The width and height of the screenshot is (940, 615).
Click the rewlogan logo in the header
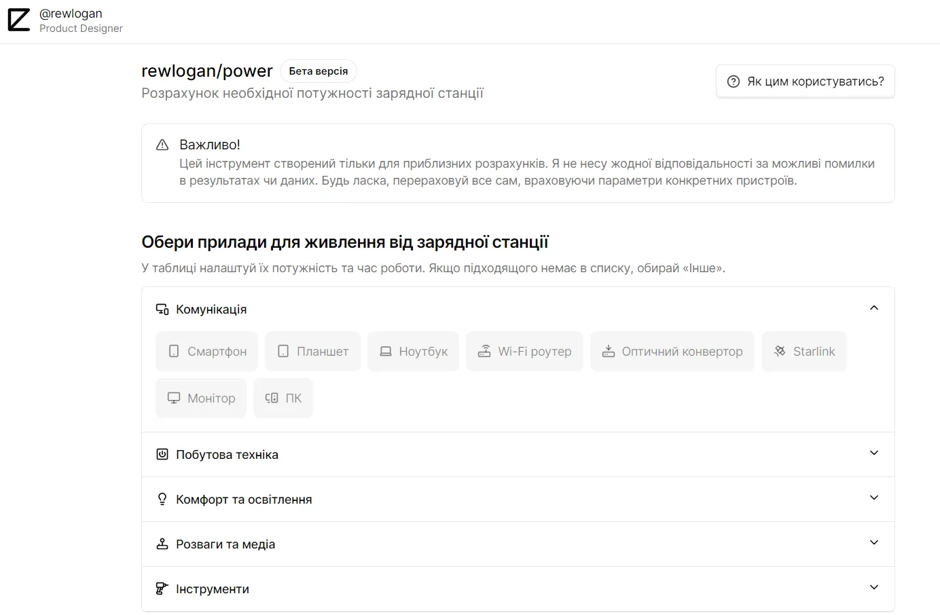coord(18,20)
